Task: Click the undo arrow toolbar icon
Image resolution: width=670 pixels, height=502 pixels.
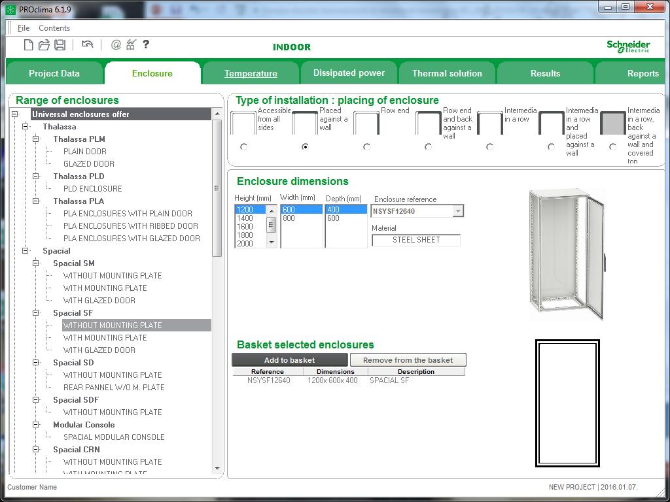Action: [87, 44]
